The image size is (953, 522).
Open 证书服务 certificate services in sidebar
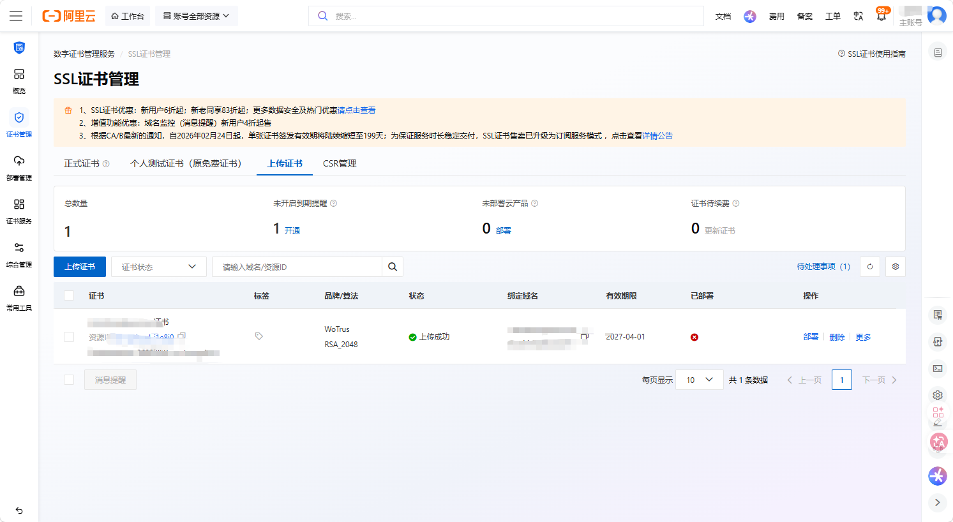pyautogui.click(x=19, y=211)
